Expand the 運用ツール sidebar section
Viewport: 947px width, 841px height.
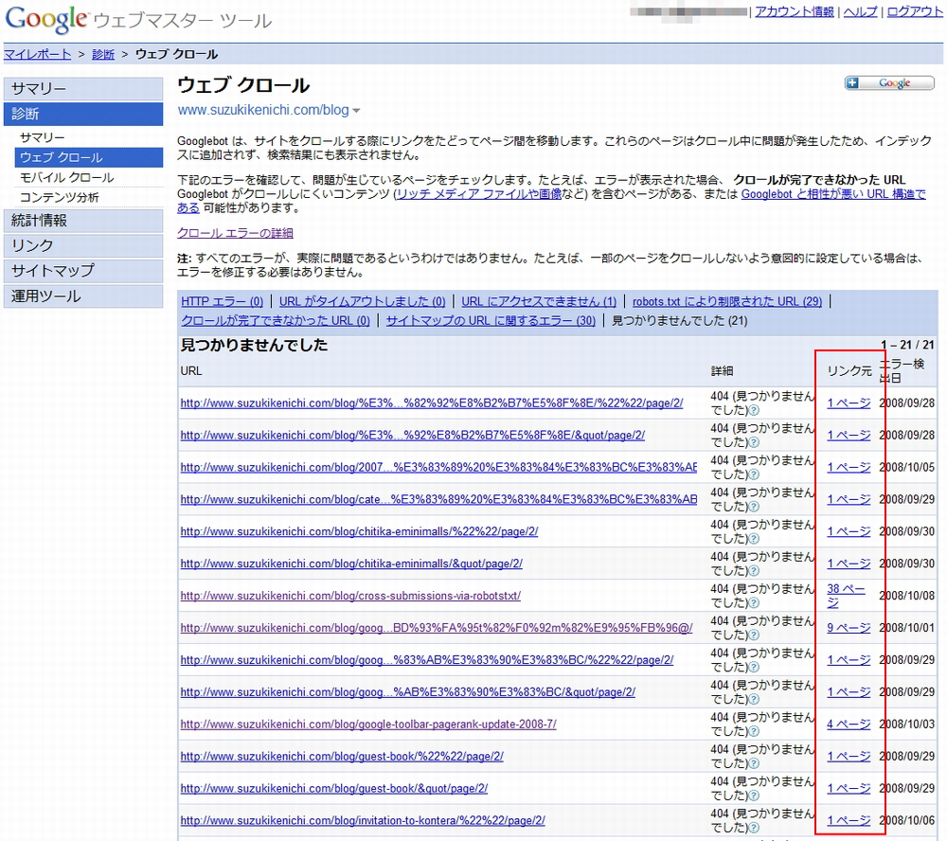(83, 296)
